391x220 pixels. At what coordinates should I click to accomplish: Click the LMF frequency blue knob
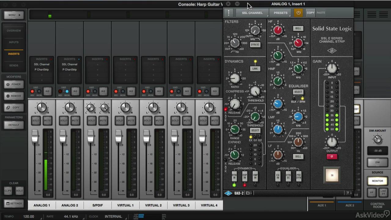(x=298, y=116)
